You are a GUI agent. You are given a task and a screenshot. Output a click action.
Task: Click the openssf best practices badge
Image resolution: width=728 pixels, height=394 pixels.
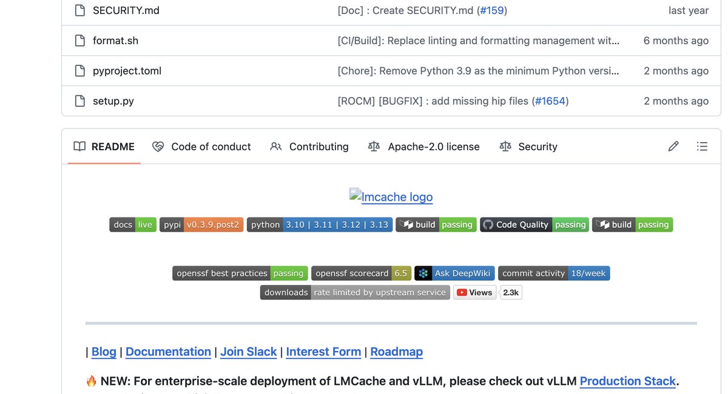[240, 273]
